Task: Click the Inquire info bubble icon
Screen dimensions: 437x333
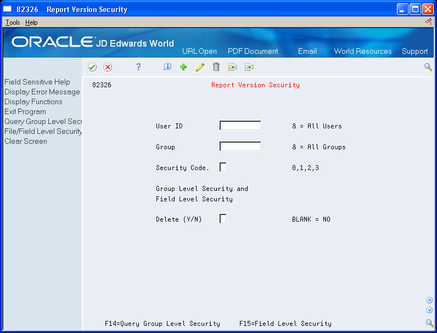Action: 167,67
